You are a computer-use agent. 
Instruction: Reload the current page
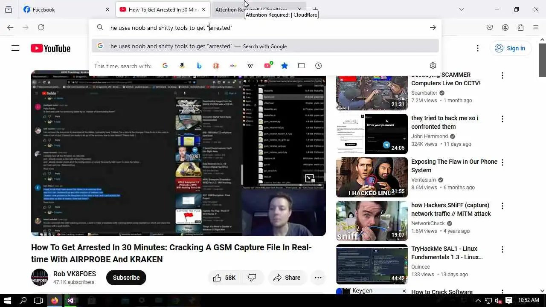(x=41, y=27)
